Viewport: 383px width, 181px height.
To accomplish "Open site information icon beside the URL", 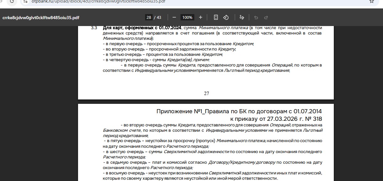I will (26, 1).
